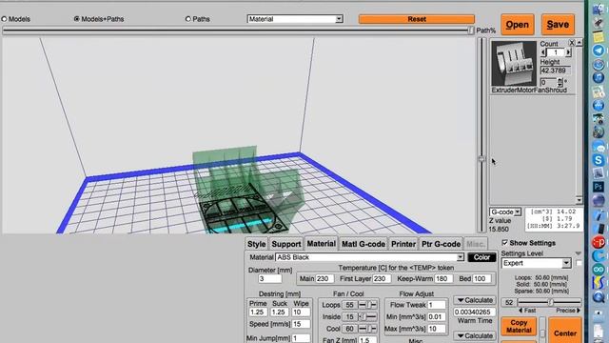
Task: Remove ExtruderMotorFanShroud model with X icon
Action: (x=572, y=43)
